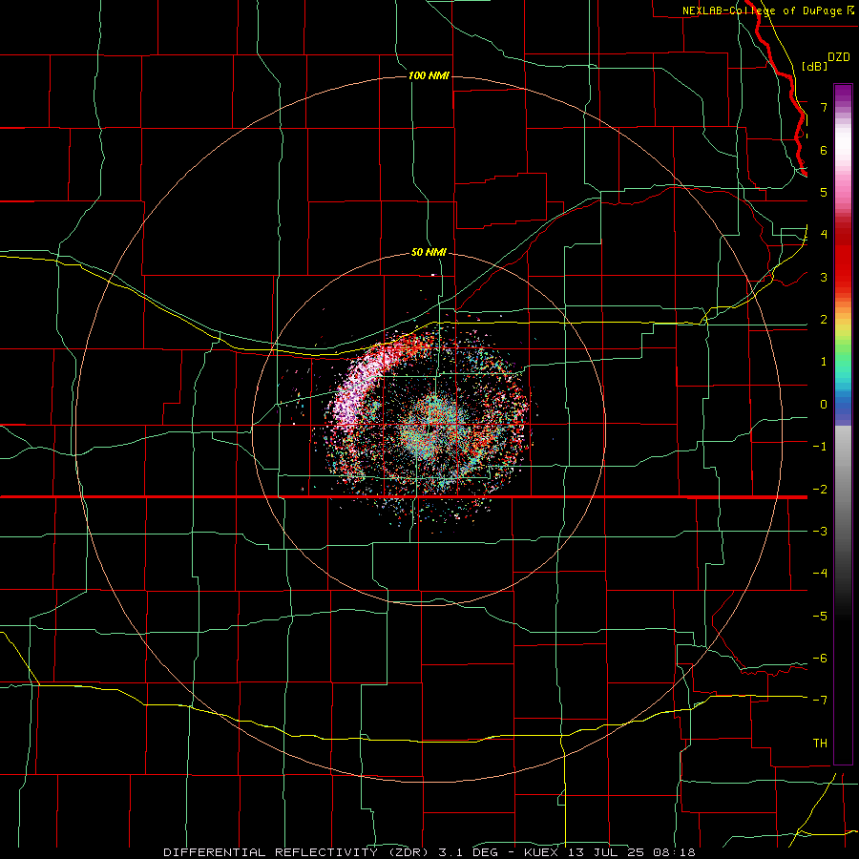Click the TH threshold label on legend
The height and width of the screenshot is (859, 859).
pos(820,744)
